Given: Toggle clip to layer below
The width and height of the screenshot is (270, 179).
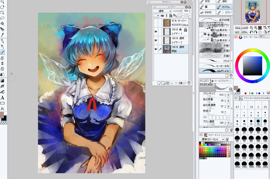Looking at the screenshot, I should 162,15.
